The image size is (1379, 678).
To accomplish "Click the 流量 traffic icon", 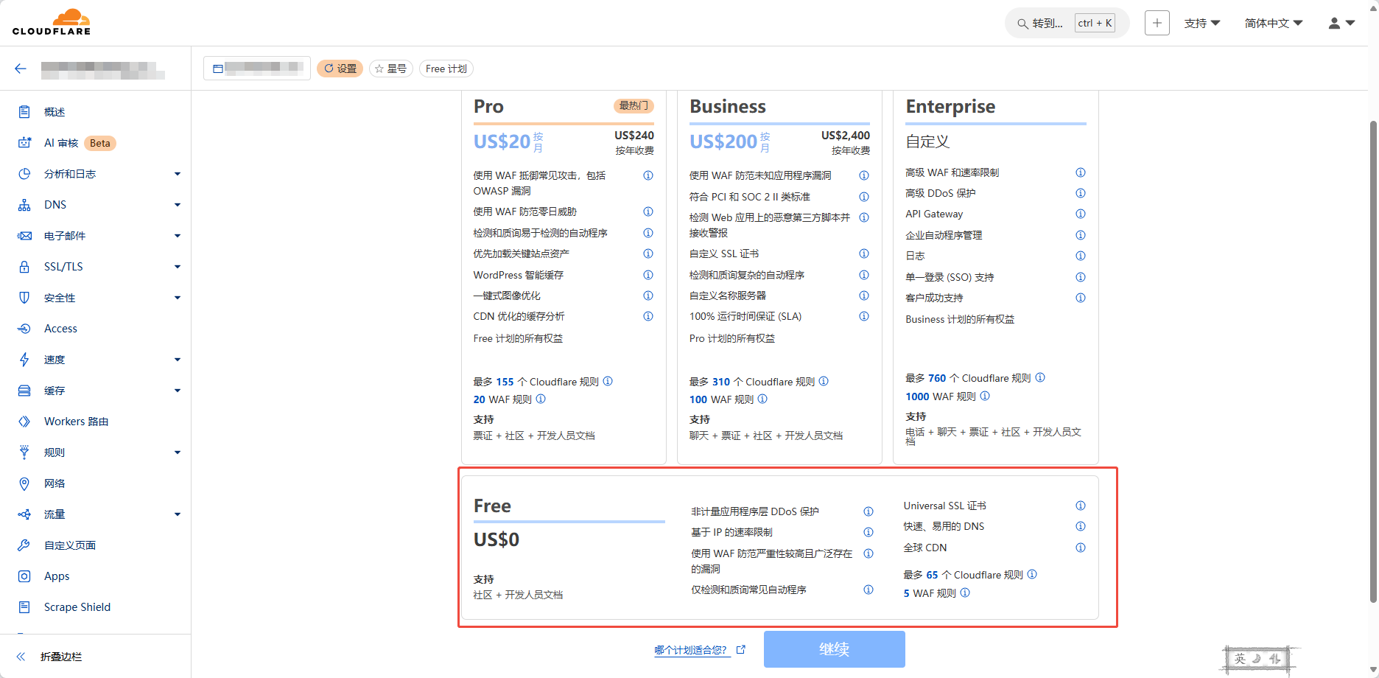I will pyautogui.click(x=24, y=514).
